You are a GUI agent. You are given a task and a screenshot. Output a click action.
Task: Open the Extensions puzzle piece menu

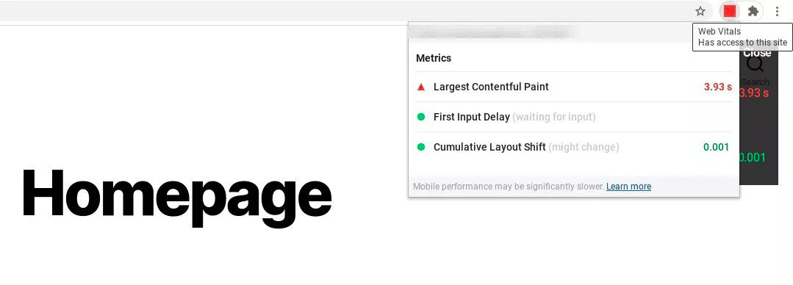(753, 11)
